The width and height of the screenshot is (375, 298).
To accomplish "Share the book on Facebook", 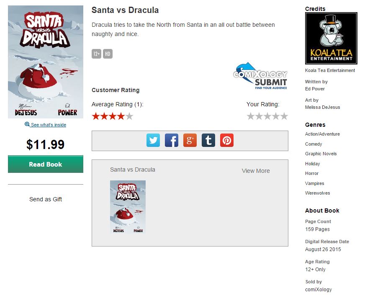I will (172, 140).
